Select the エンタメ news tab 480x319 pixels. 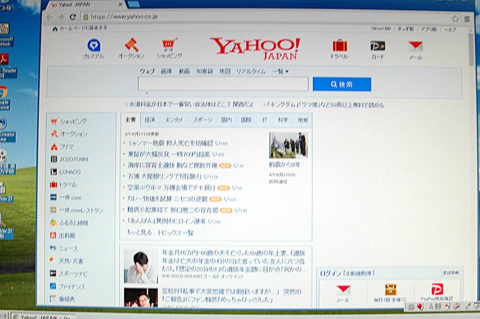(x=174, y=120)
